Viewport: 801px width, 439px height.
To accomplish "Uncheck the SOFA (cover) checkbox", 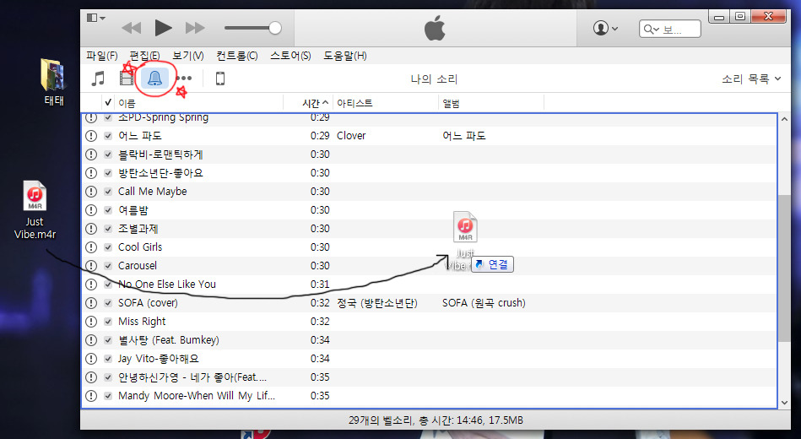I will coord(108,303).
